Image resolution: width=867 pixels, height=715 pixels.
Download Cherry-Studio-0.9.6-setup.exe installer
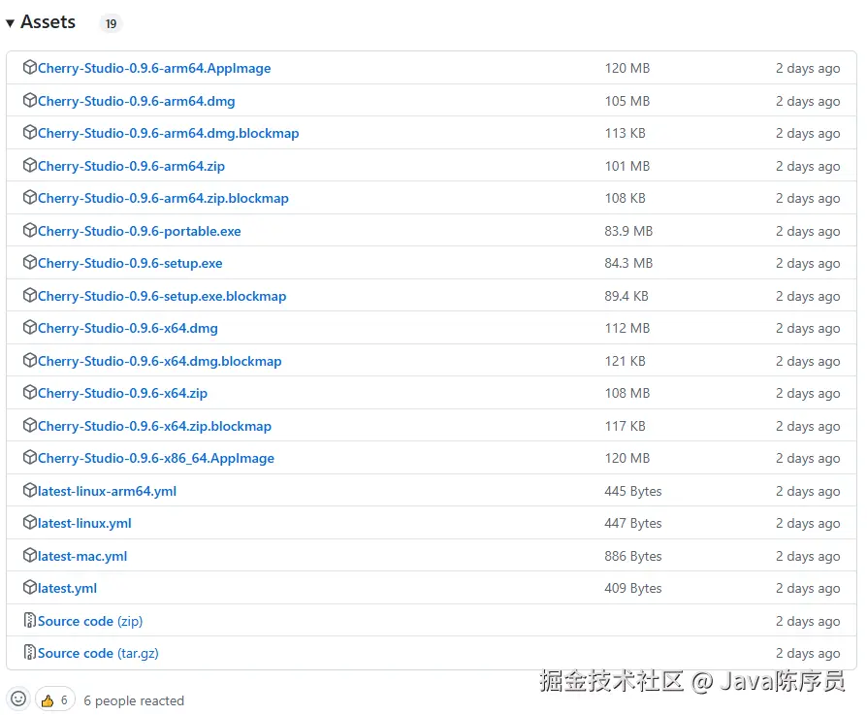point(130,263)
